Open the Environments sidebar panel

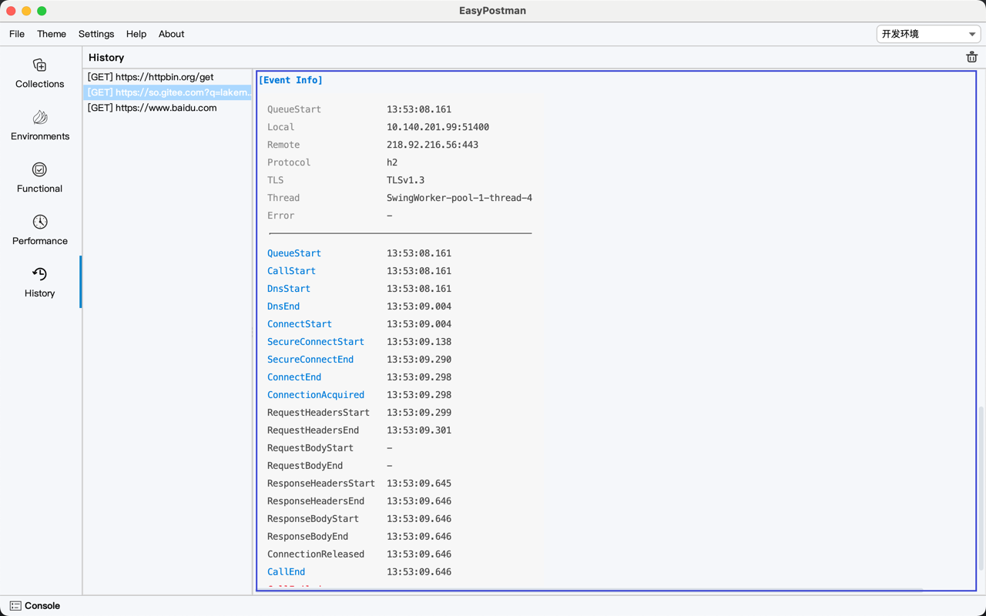coord(40,126)
